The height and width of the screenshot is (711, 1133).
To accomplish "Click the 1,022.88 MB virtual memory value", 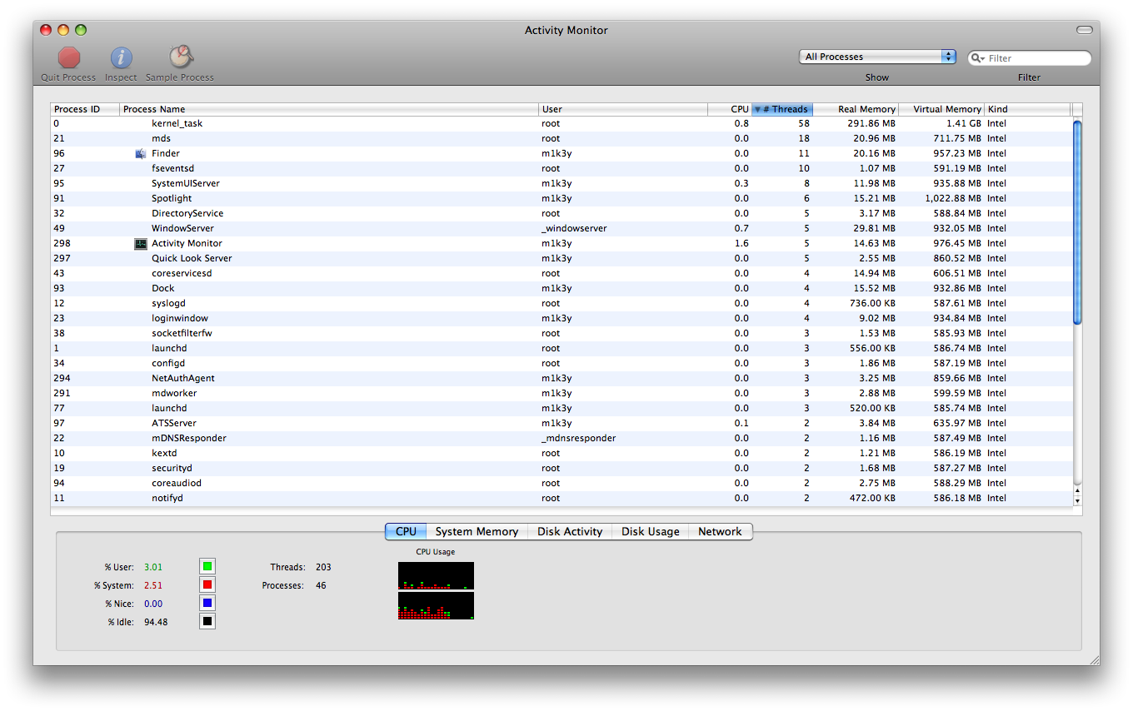I will click(953, 198).
